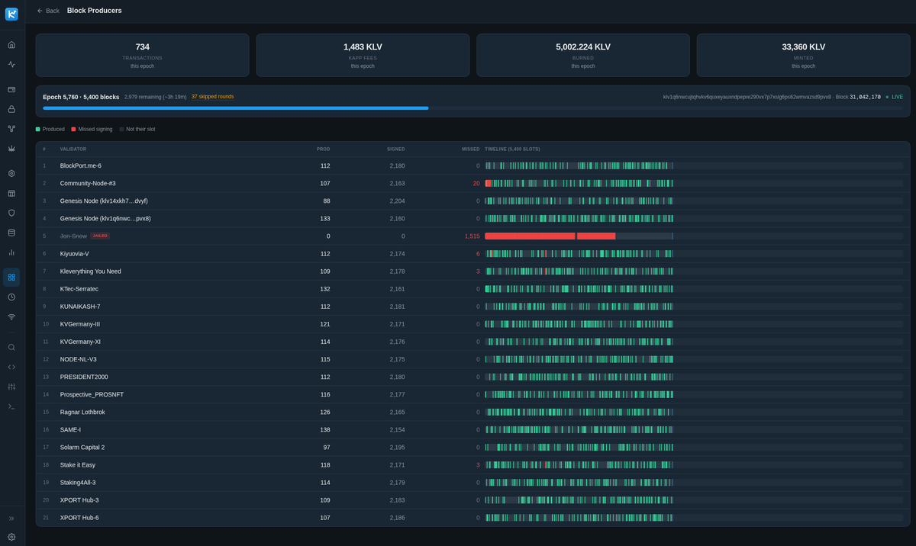Open the hexagon nut icon in sidebar
The image size is (916, 546).
pyautogui.click(x=11, y=174)
